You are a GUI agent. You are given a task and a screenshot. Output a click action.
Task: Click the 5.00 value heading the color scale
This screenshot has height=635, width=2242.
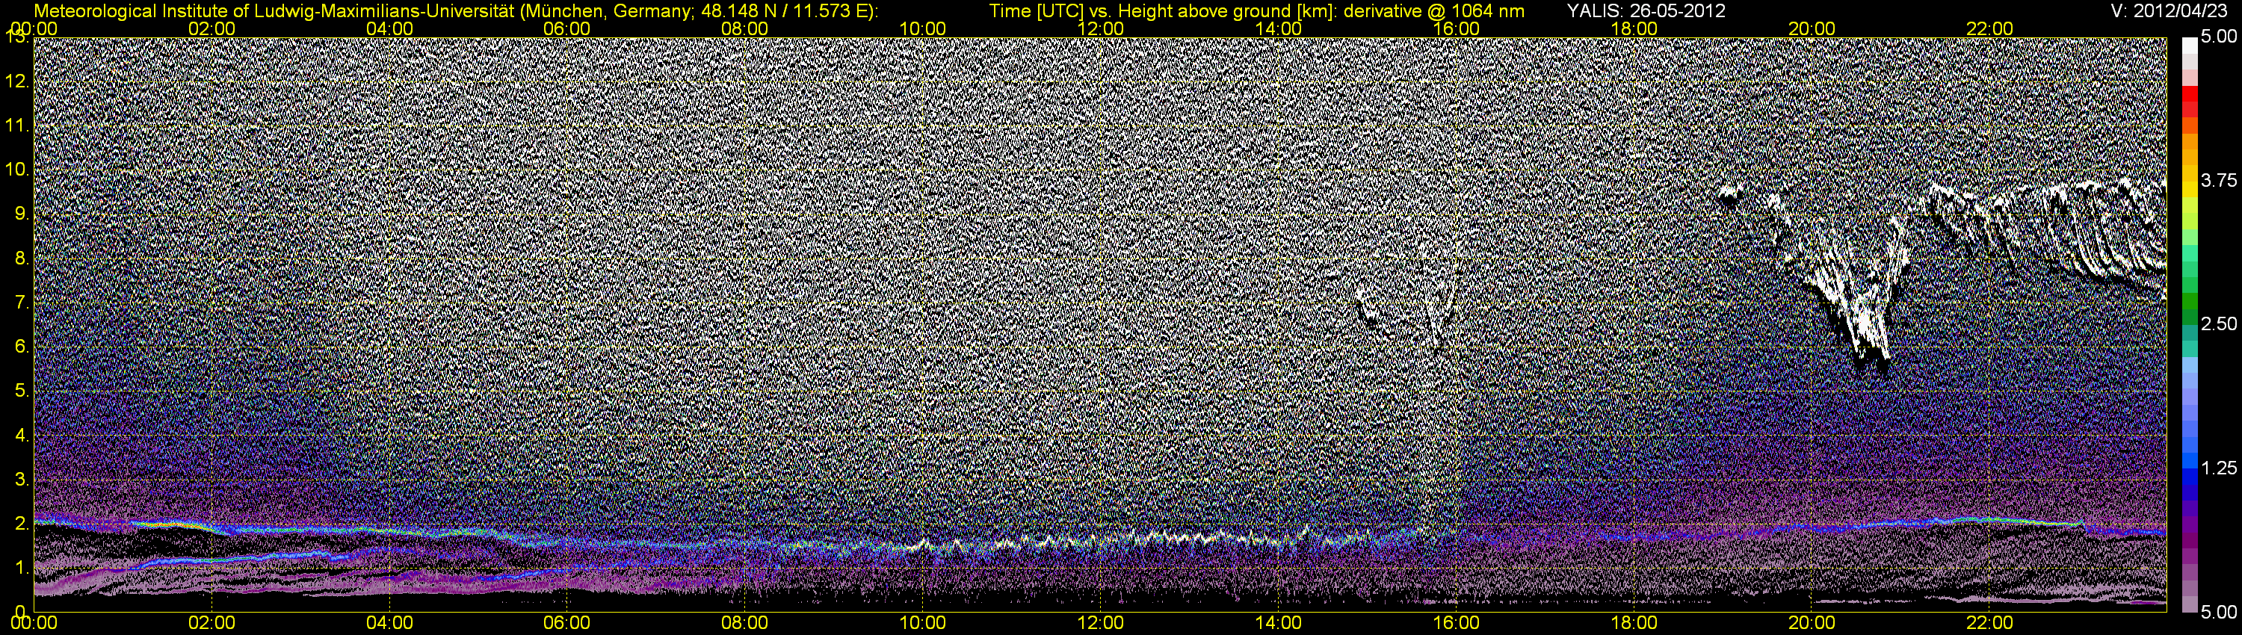point(2219,37)
